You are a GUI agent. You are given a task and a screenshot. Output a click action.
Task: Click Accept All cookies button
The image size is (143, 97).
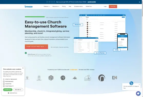pos(8,90)
